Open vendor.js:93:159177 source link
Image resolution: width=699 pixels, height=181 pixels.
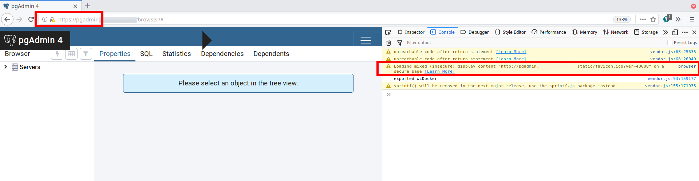[x=671, y=79]
